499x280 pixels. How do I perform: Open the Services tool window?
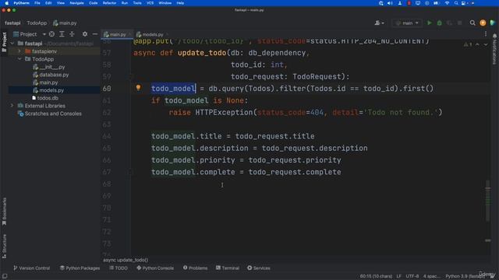[259, 268]
